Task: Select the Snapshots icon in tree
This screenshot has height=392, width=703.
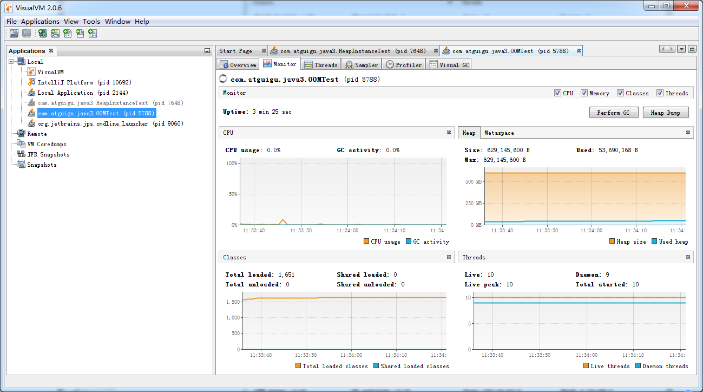Action: coord(21,165)
